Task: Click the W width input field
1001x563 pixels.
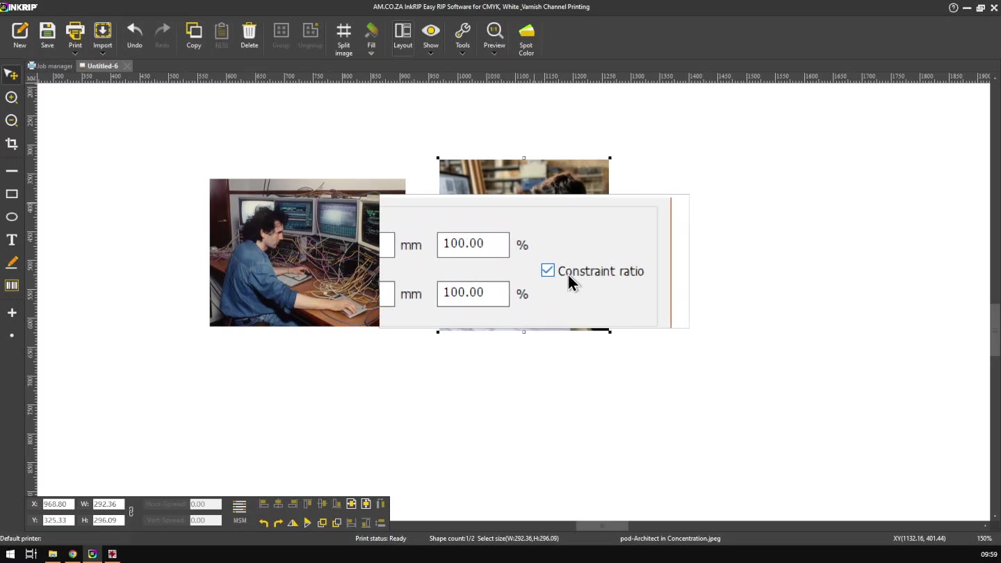Action: (108, 504)
